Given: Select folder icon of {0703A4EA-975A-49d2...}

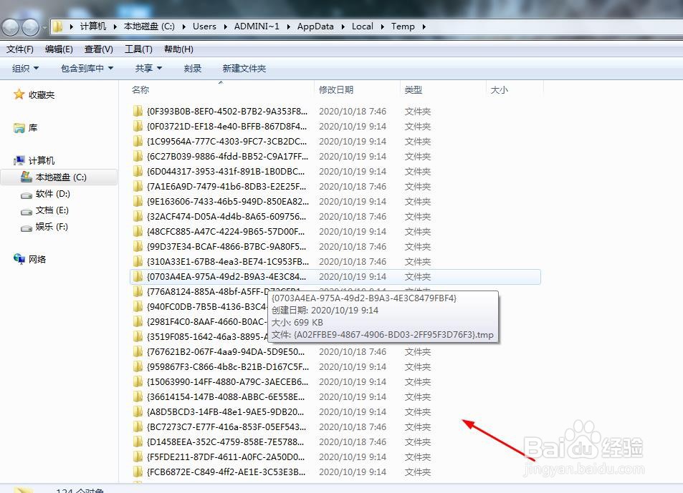Looking at the screenshot, I should tap(138, 276).
